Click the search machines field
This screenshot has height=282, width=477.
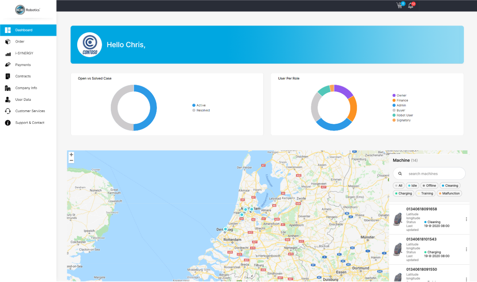(x=429, y=173)
